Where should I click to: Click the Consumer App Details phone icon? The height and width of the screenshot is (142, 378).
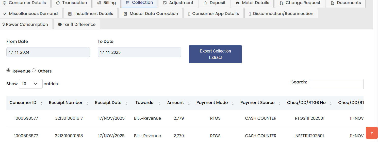click(x=189, y=14)
